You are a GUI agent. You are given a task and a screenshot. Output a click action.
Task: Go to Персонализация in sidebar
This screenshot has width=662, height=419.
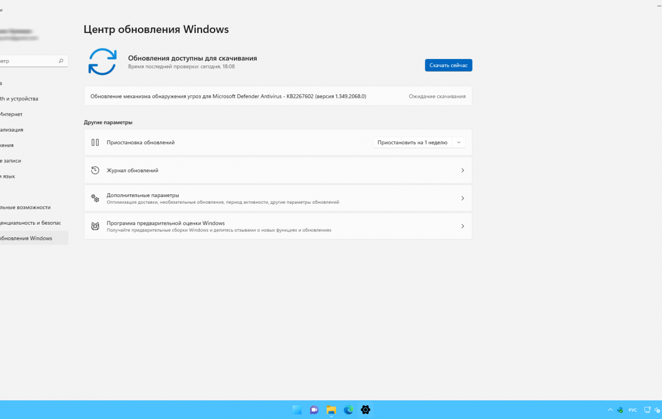(x=34, y=129)
